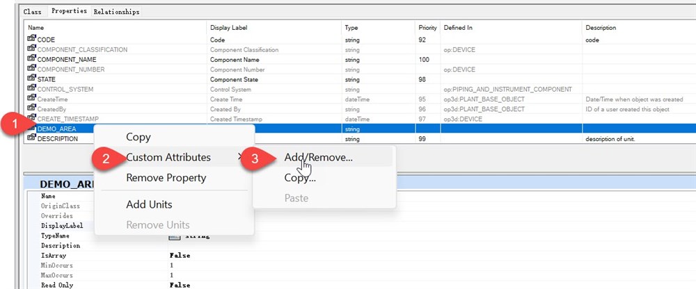Viewport: 696px width, 289px height.
Task: Click the property icon beside COMPONENT_CLASSIFICATION
Action: coord(31,49)
